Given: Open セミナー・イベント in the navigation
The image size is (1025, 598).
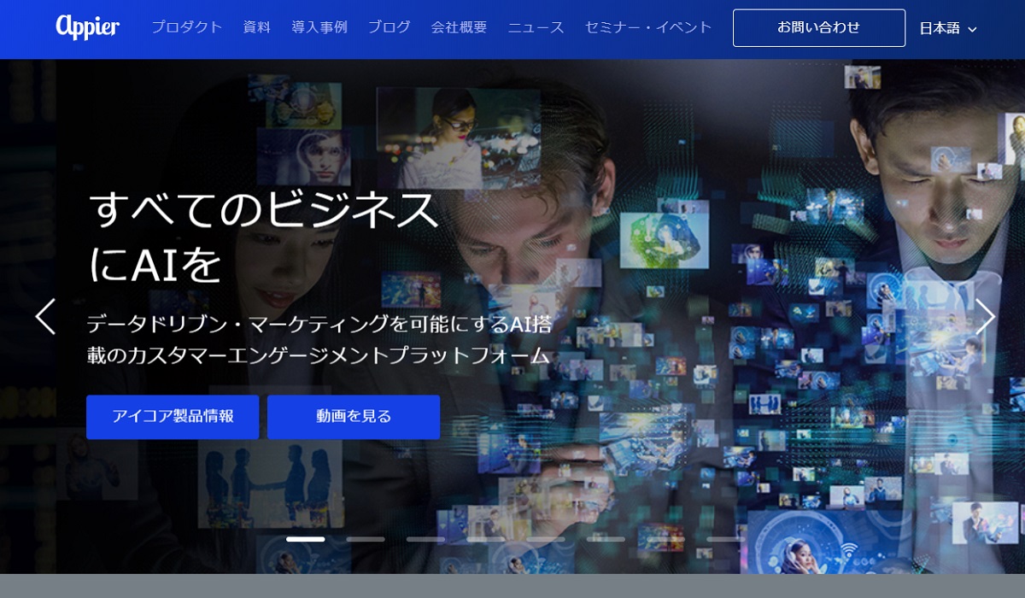Looking at the screenshot, I should click(648, 27).
